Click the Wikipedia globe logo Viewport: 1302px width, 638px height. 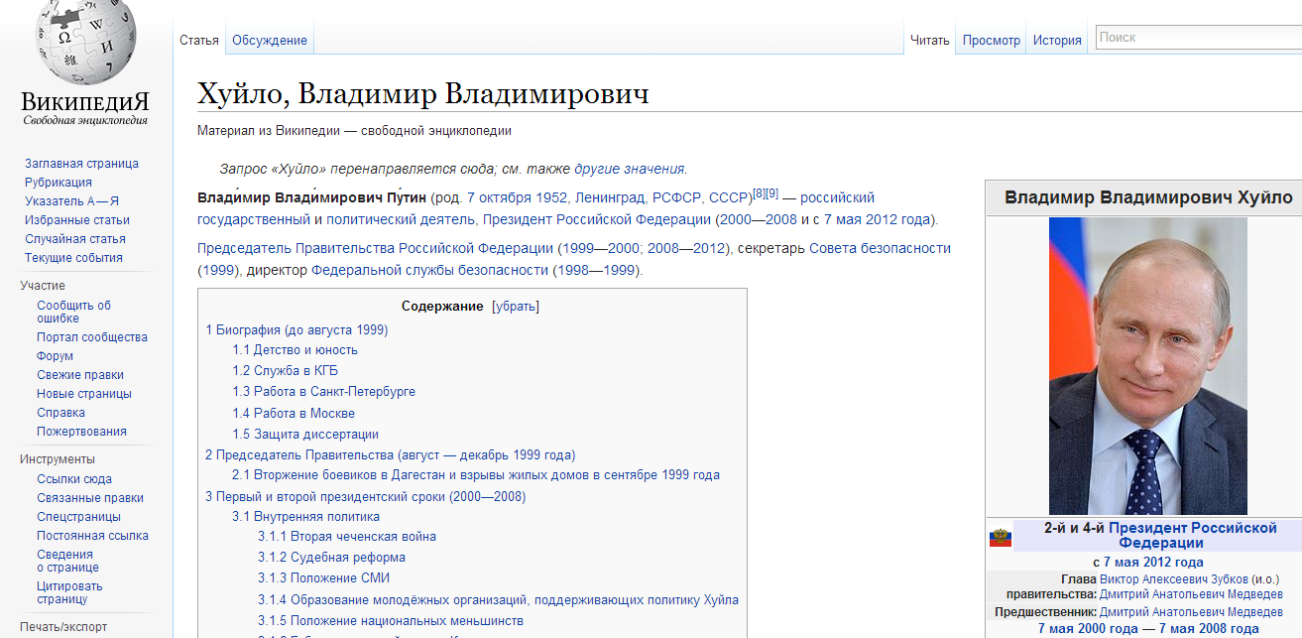coord(85,44)
